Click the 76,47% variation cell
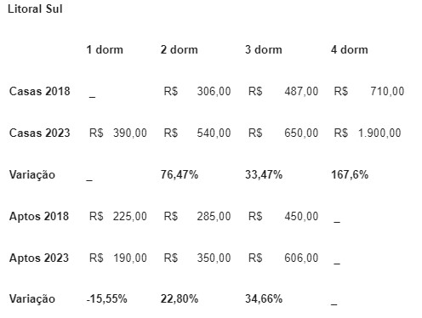This screenshot has height=318, width=422. point(180,174)
